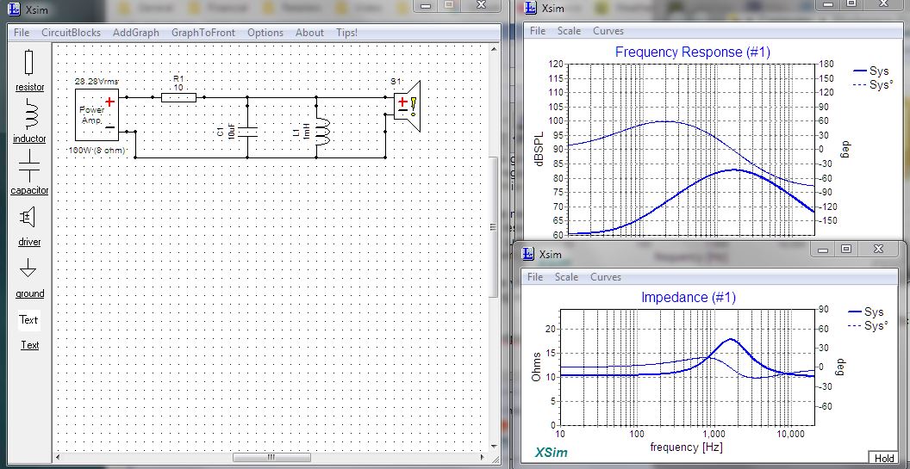The width and height of the screenshot is (910, 469).
Task: Click the left arrow of horizontal scrollbar
Action: (x=58, y=458)
